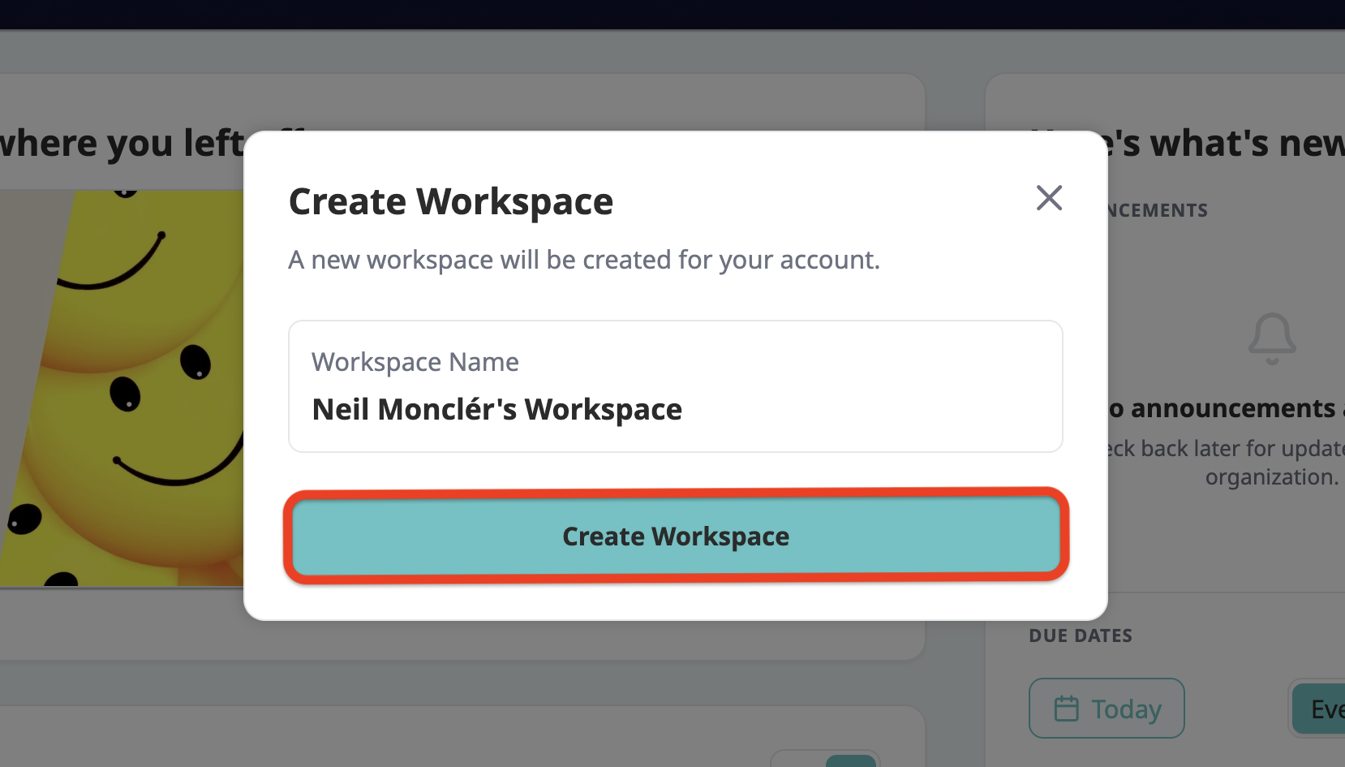
Task: Select the Today due dates button
Action: (x=1107, y=708)
